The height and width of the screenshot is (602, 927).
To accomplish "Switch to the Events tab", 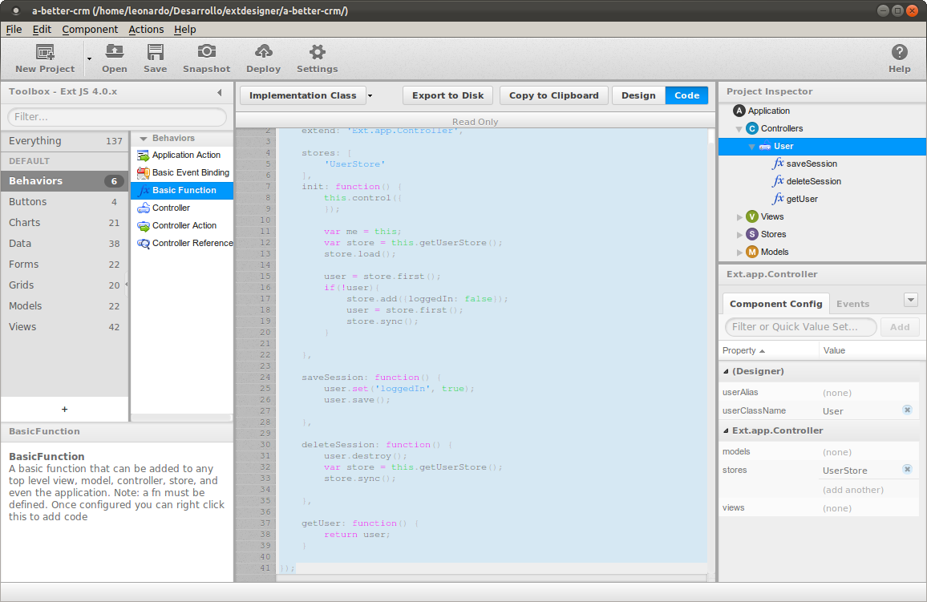I will [x=852, y=304].
